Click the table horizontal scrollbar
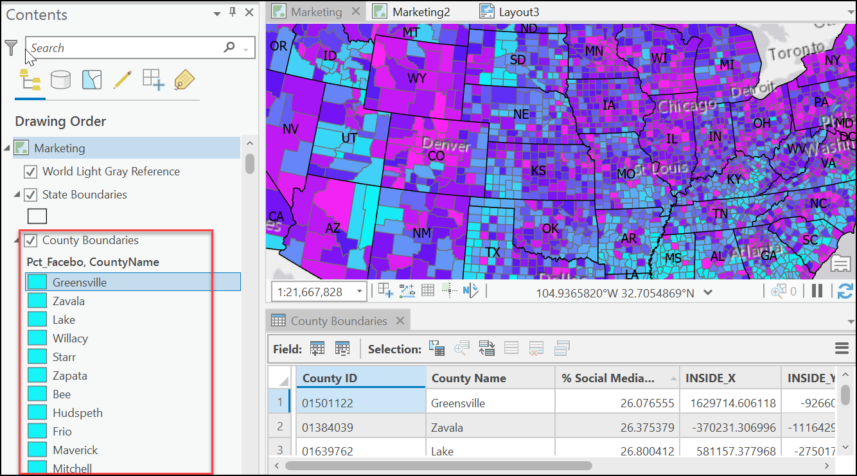 click(x=439, y=465)
